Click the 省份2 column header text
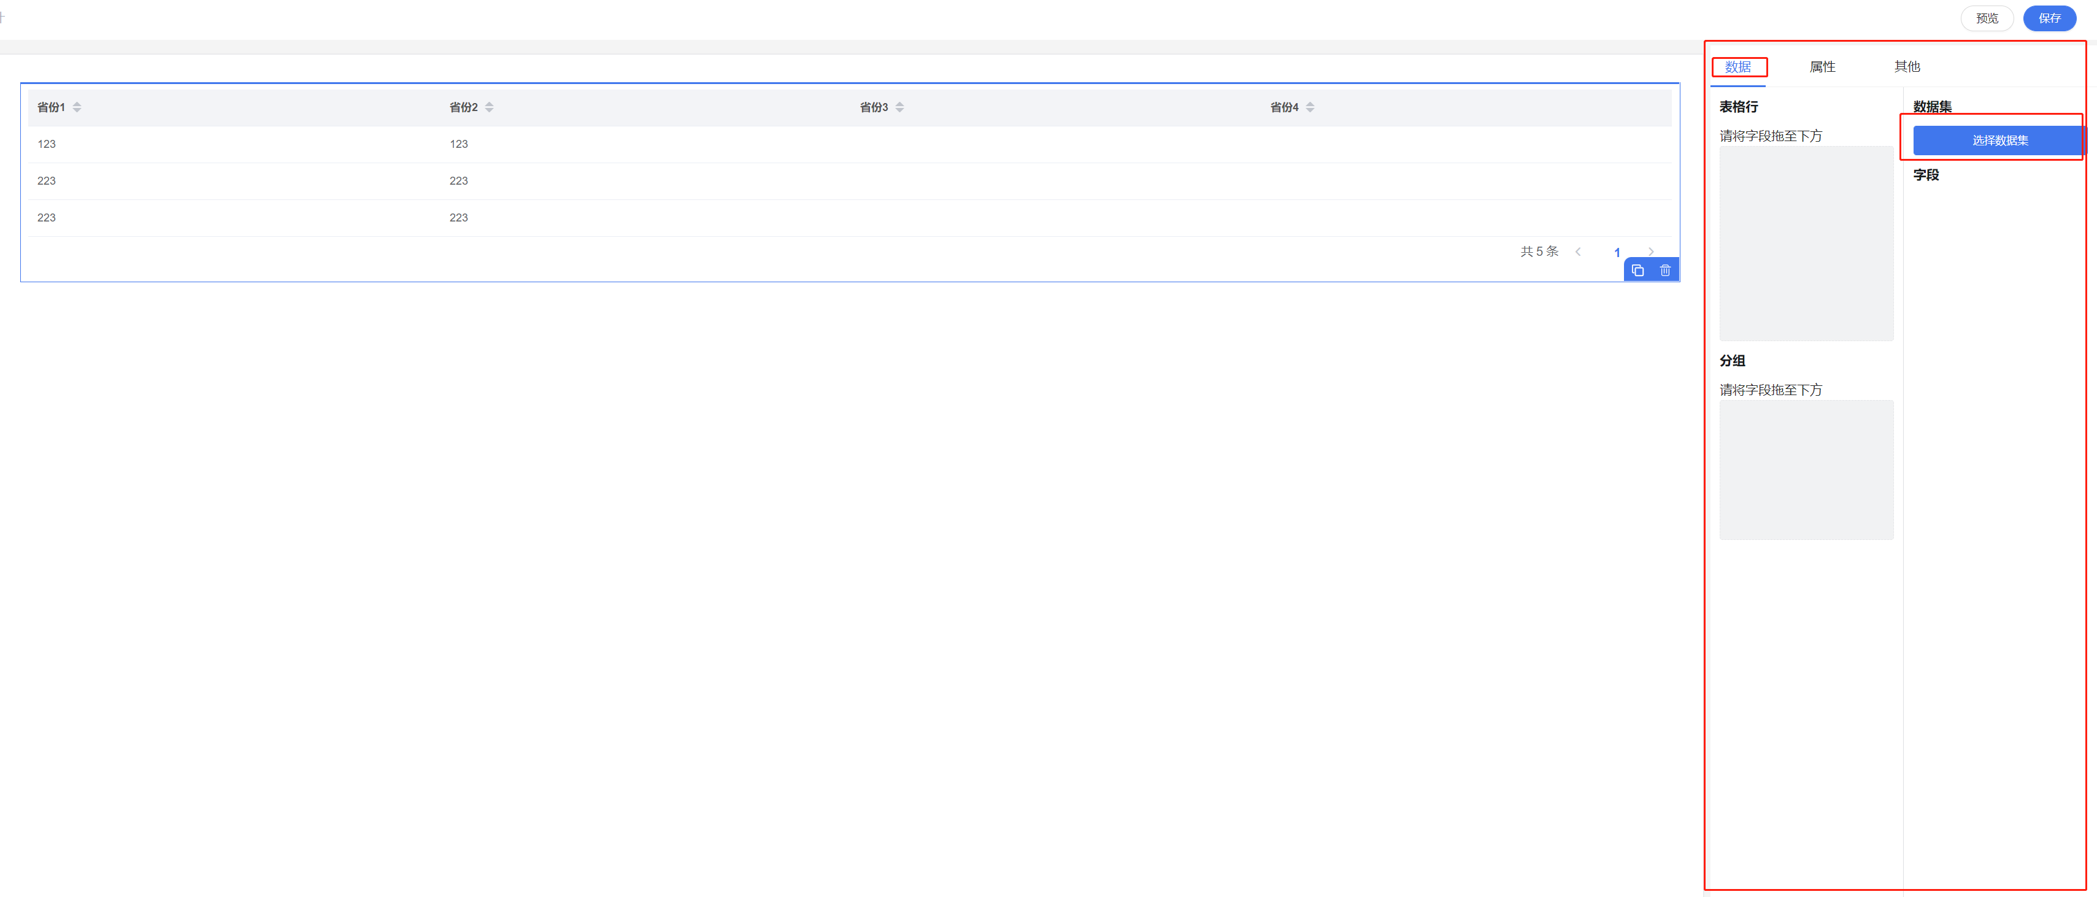This screenshot has height=897, width=2097. pyautogui.click(x=463, y=107)
